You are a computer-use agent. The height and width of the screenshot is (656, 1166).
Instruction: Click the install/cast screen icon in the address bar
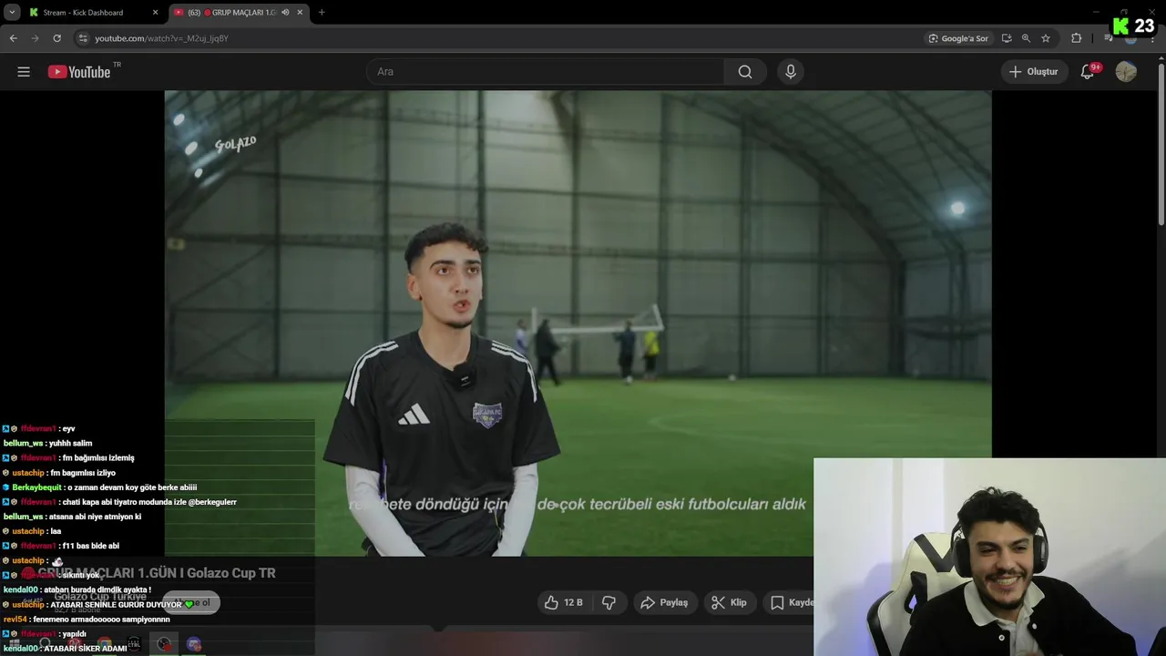(1007, 38)
